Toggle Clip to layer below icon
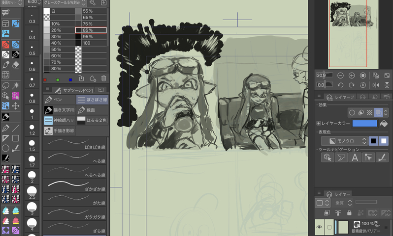 pyautogui.click(x=327, y=213)
